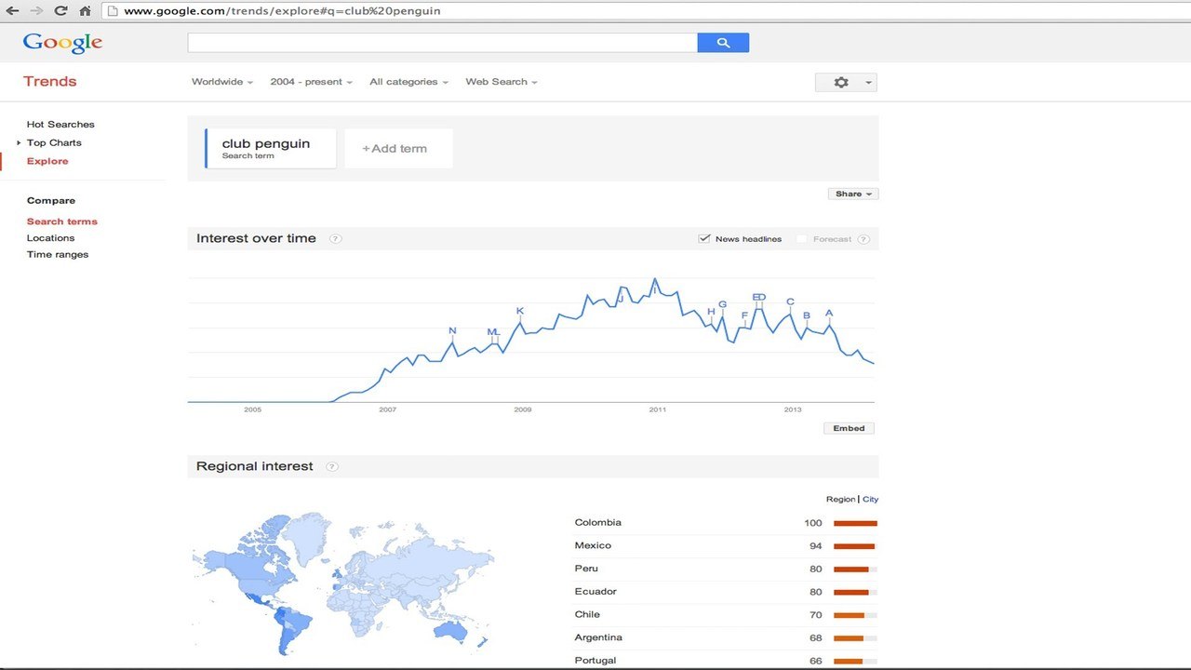This screenshot has height=670, width=1191.
Task: Open the Worldwide location dropdown
Action: click(x=222, y=82)
